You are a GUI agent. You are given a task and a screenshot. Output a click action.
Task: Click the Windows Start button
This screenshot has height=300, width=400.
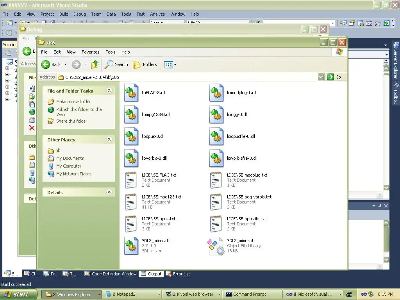pos(18,295)
